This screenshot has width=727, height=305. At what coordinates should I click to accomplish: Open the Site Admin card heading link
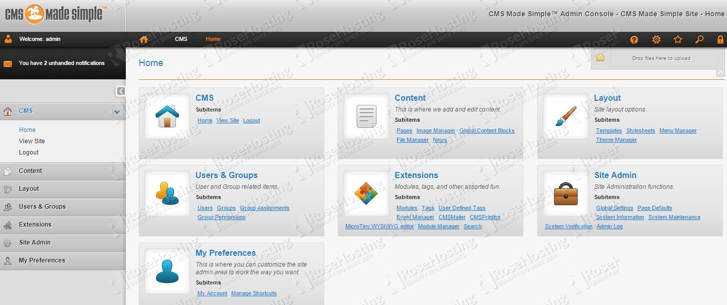pyautogui.click(x=615, y=176)
